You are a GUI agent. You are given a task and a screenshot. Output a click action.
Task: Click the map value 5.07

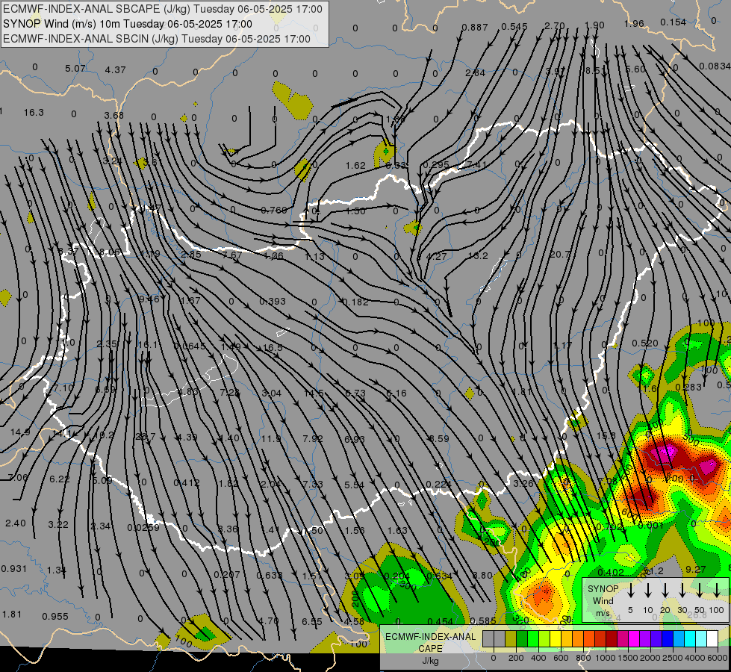[75, 69]
